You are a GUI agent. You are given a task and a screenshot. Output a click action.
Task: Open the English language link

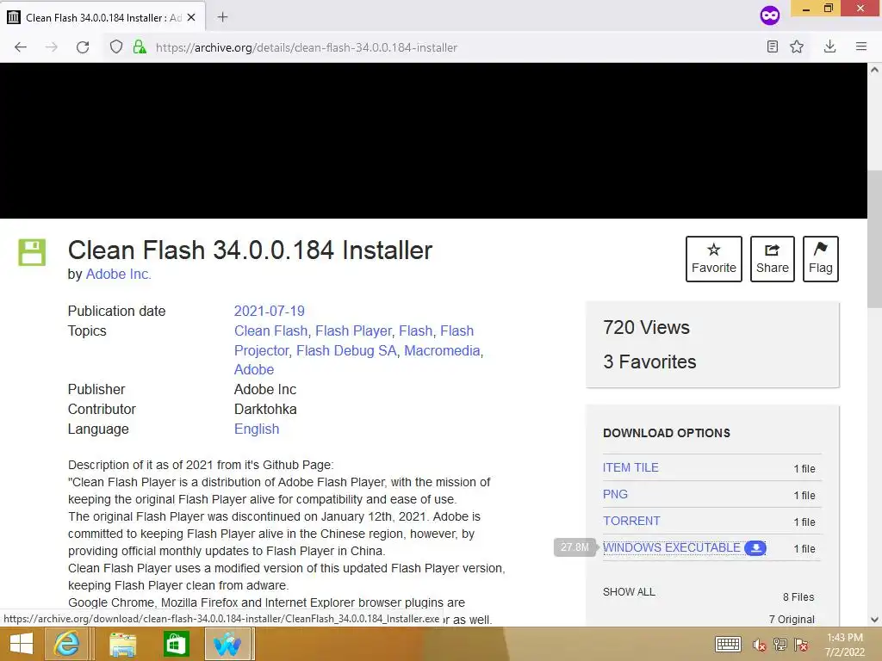[x=257, y=429]
